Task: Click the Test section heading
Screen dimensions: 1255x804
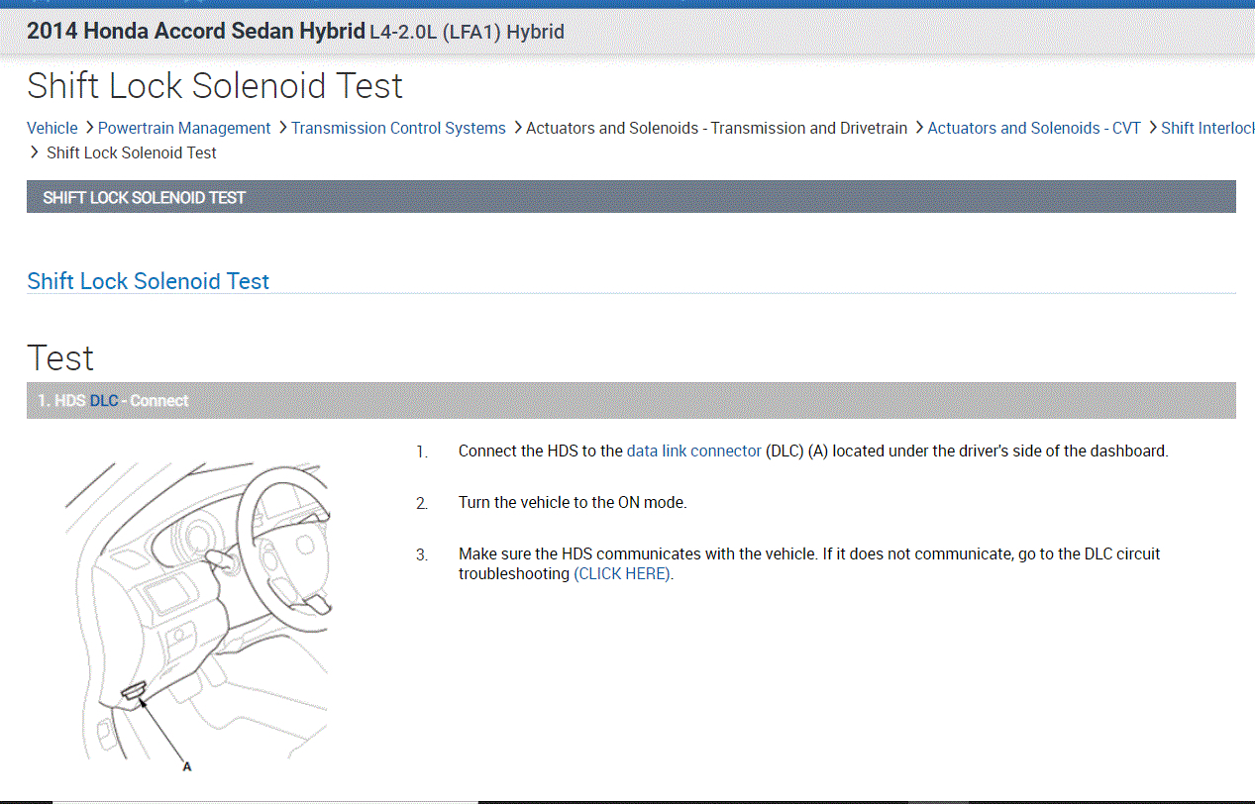Action: tap(60, 357)
